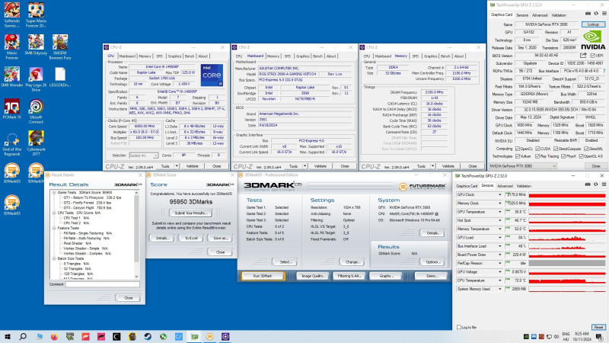Click the Image Quality button
The height and width of the screenshot is (343, 609).
click(313, 276)
